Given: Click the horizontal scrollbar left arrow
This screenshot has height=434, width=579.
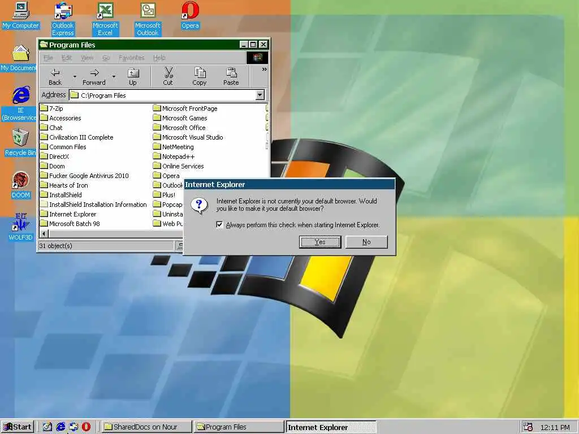Looking at the screenshot, I should (44, 233).
